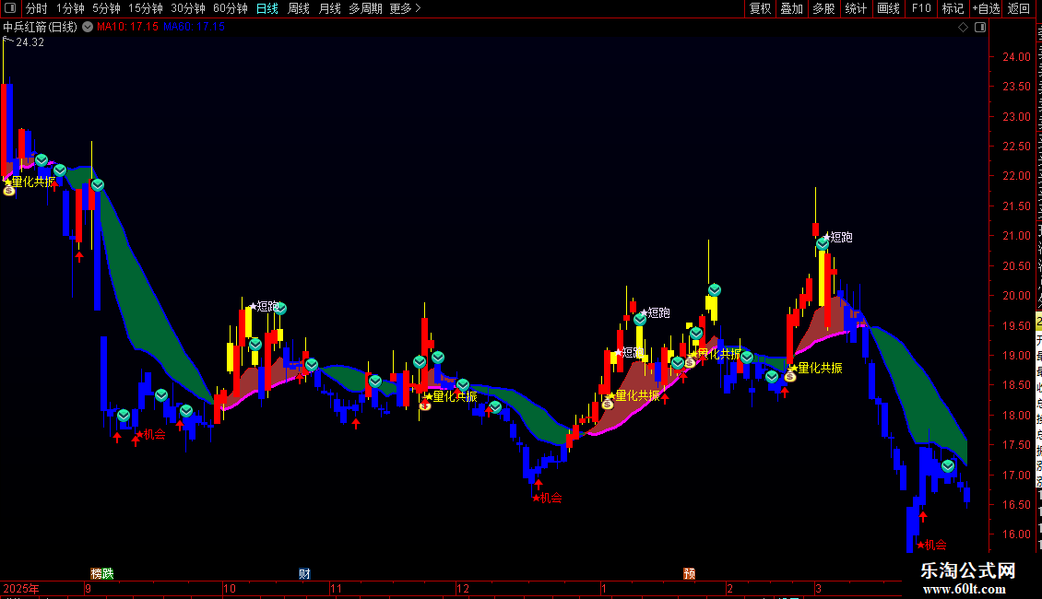Screen dimensions: 1042x599
Task: Click the 复权 button
Action: pyautogui.click(x=760, y=8)
